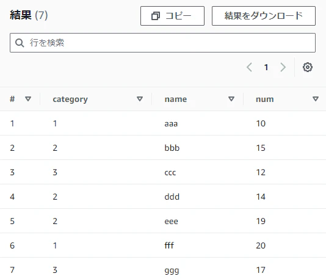Sort by num column arrow

[316, 99]
